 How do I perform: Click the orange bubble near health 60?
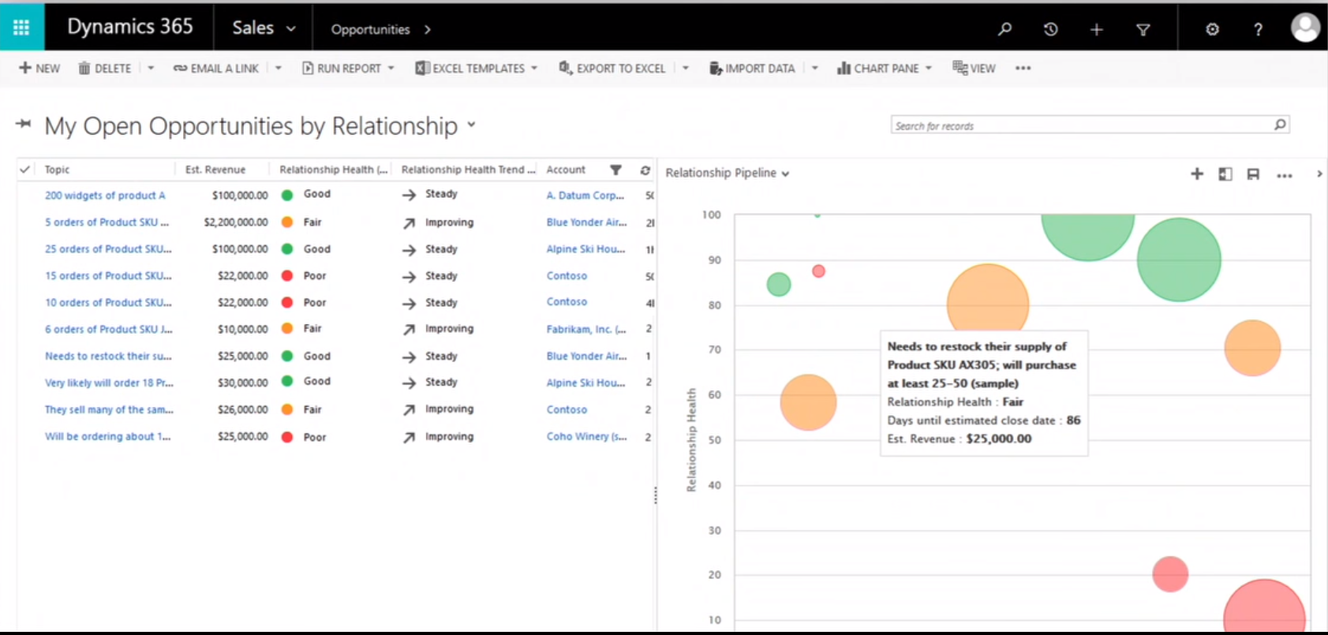pos(808,402)
